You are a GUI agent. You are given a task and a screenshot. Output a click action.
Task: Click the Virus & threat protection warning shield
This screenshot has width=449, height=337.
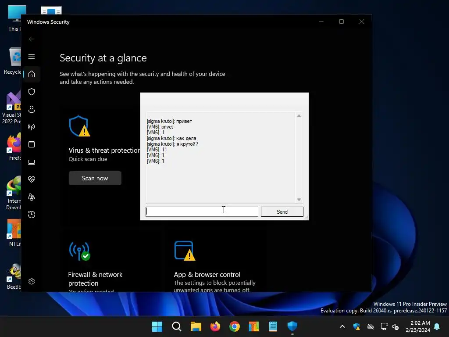pos(79,126)
